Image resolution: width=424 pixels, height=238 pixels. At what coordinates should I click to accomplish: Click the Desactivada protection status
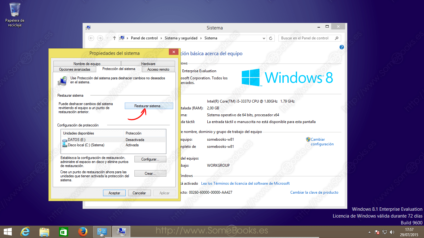click(x=135, y=140)
